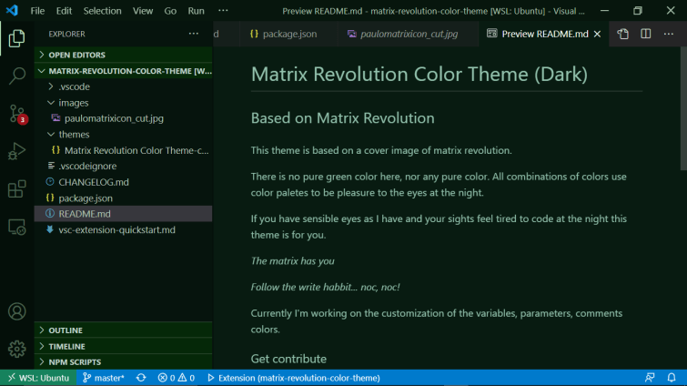Show Source button in editor toolbar

click(622, 34)
